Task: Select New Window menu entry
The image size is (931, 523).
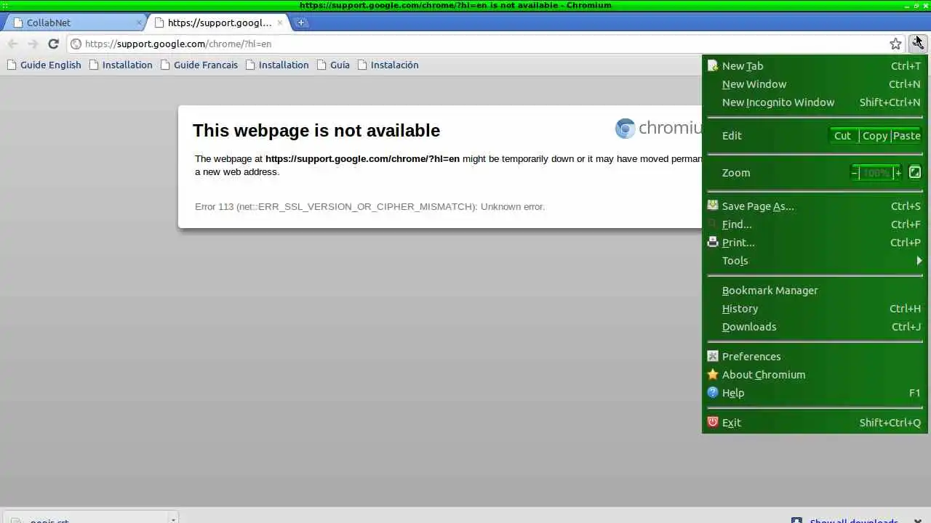Action: (x=815, y=84)
